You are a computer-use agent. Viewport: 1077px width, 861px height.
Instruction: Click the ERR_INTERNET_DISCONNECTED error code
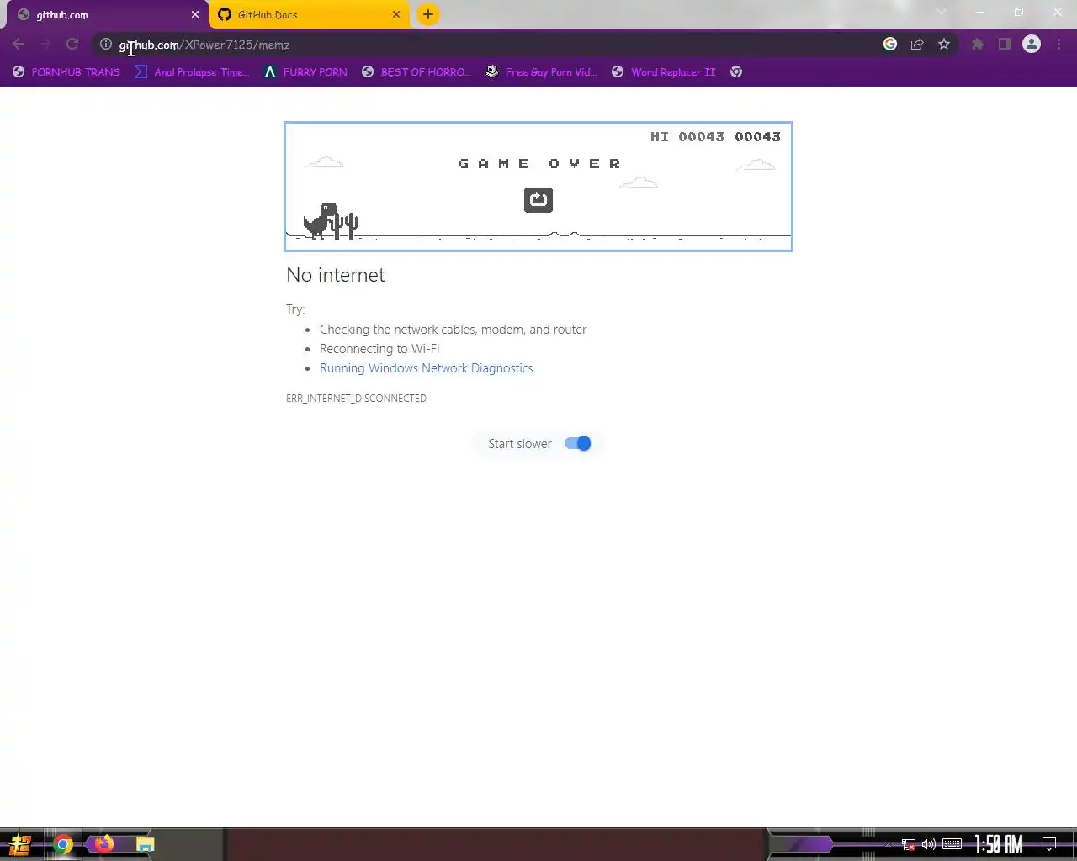coord(356,399)
